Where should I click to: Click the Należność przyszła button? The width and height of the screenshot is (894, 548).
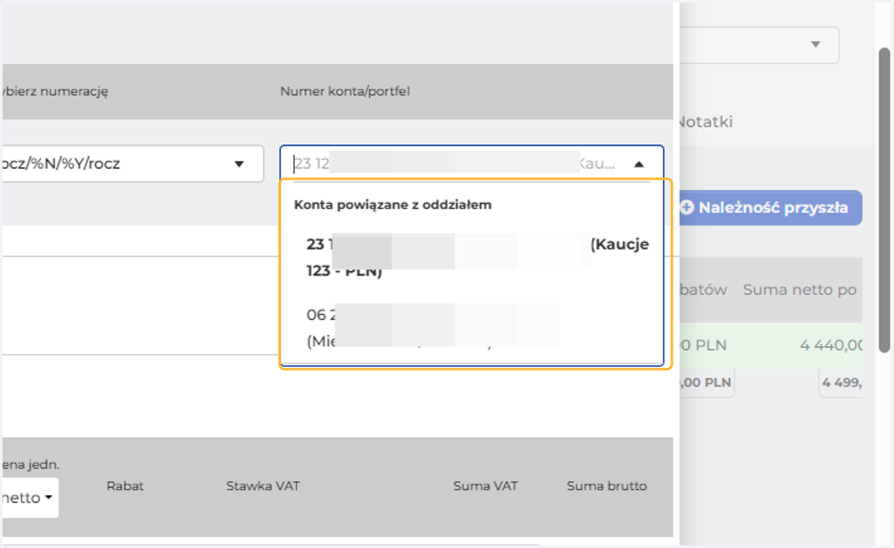click(x=771, y=208)
